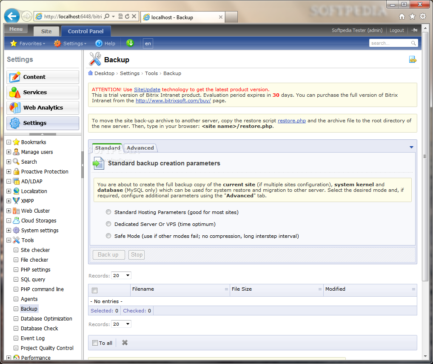
Task: Select Standard Hosting Parameters radio button
Action: pos(108,212)
